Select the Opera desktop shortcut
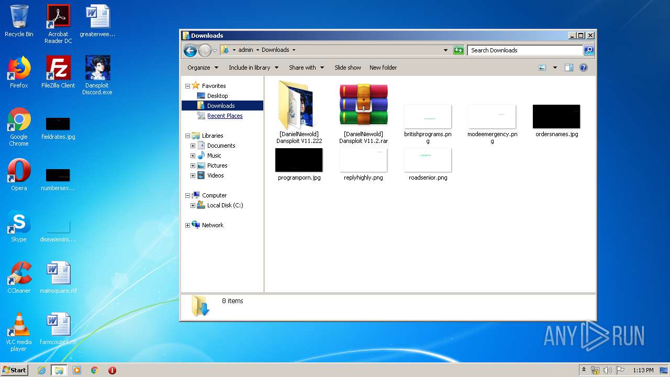670x377 pixels. (x=19, y=175)
